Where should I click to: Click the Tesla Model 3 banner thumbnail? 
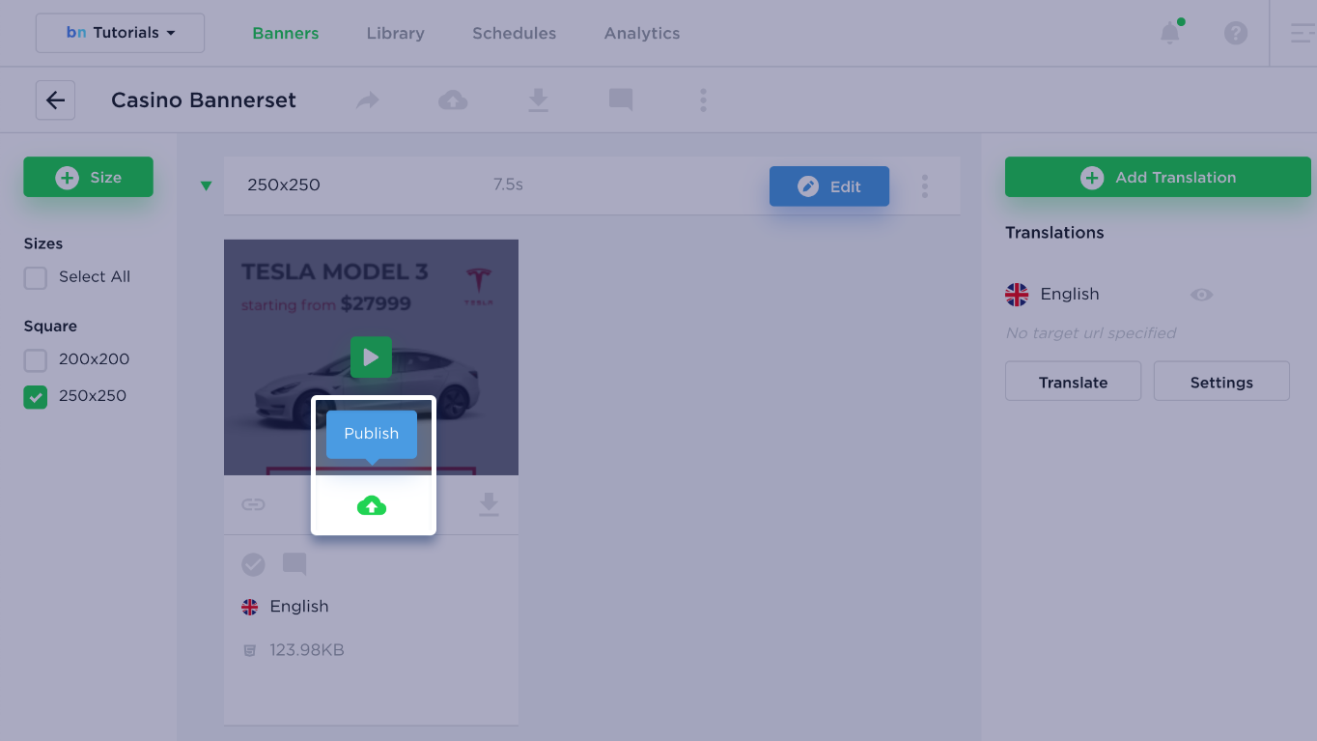click(371, 356)
